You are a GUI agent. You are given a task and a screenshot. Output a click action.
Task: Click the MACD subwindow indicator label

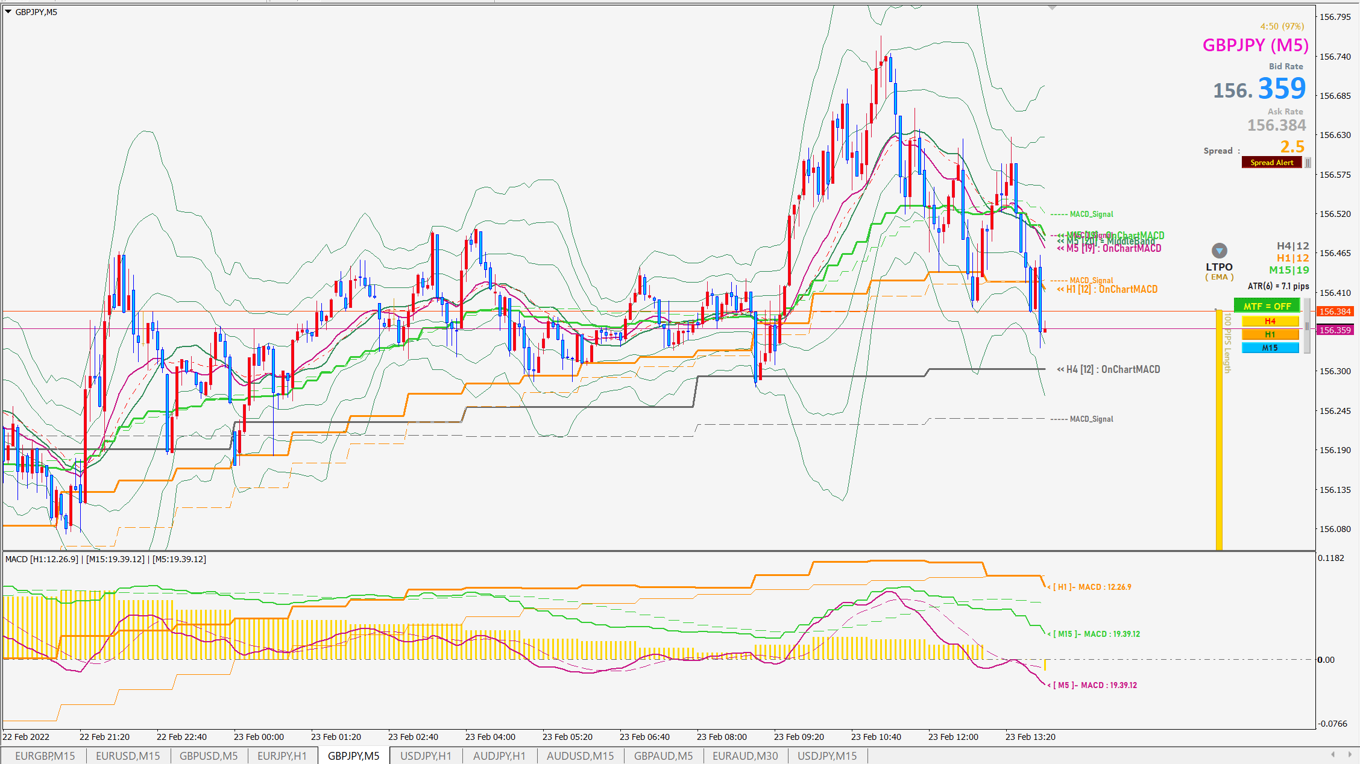(x=105, y=559)
